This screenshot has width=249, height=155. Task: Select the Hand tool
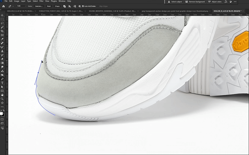point(2,95)
